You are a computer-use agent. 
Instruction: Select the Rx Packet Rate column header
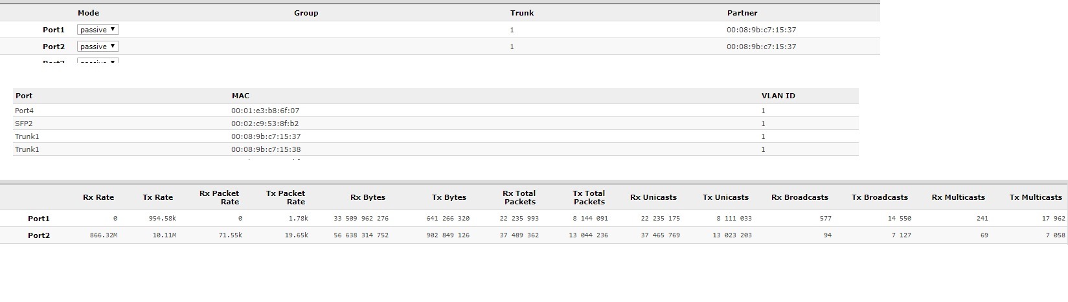point(219,197)
